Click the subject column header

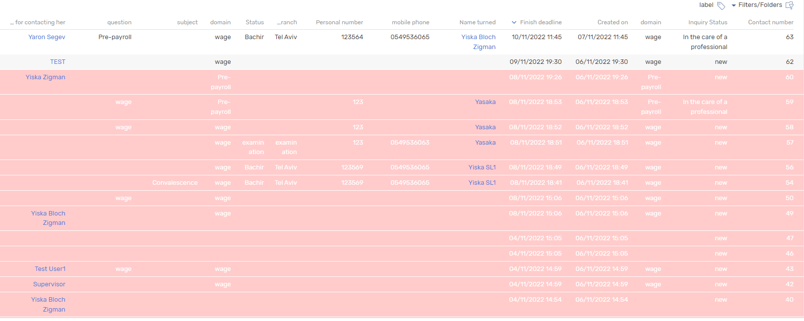(187, 22)
